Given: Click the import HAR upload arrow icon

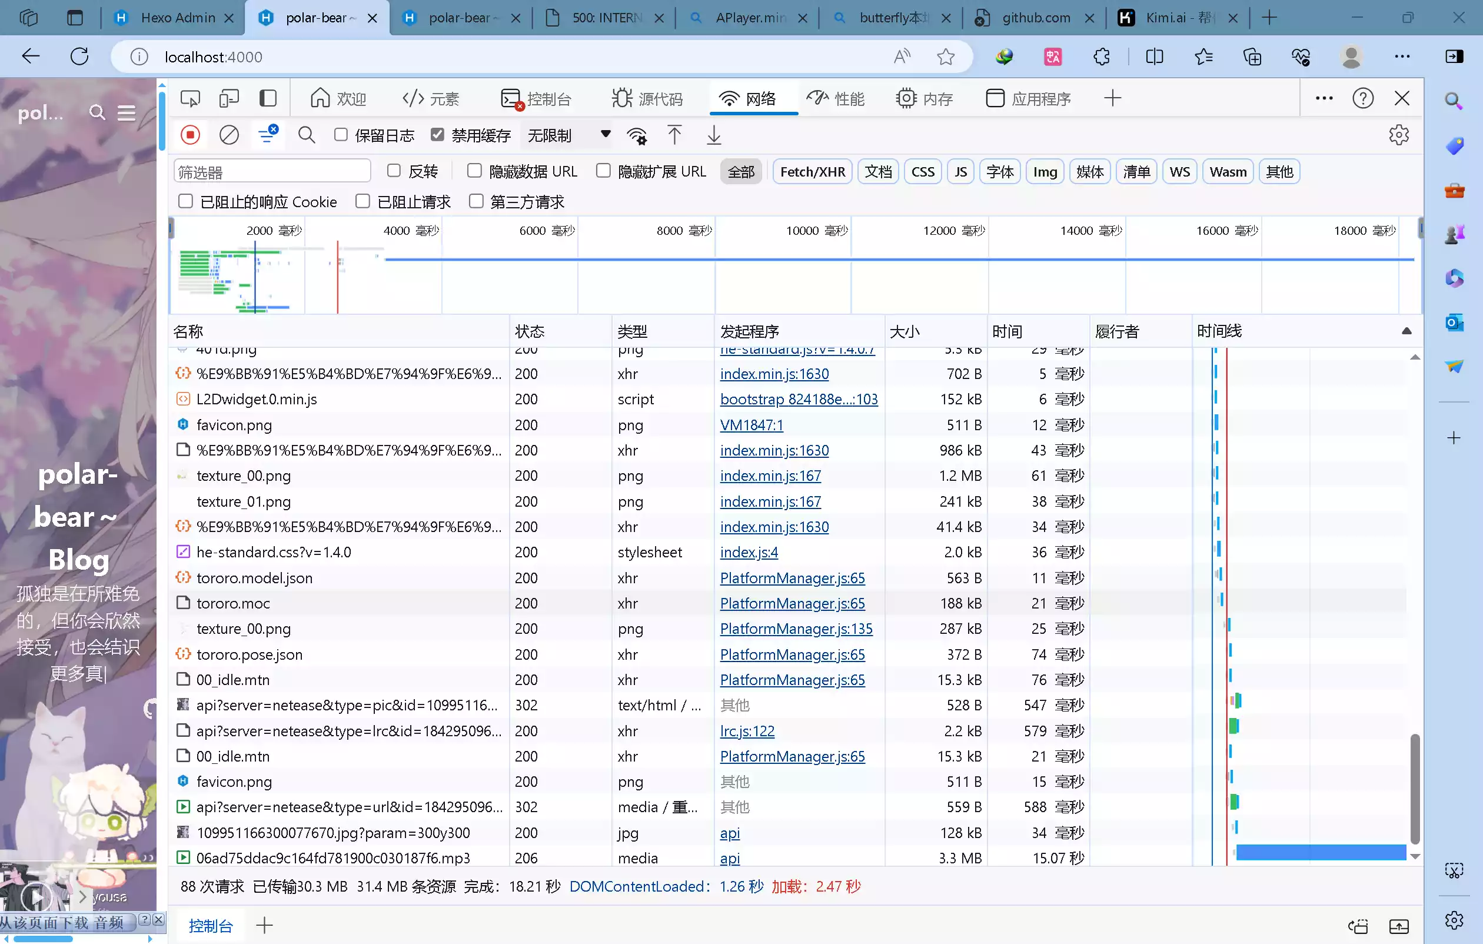Looking at the screenshot, I should [674, 135].
